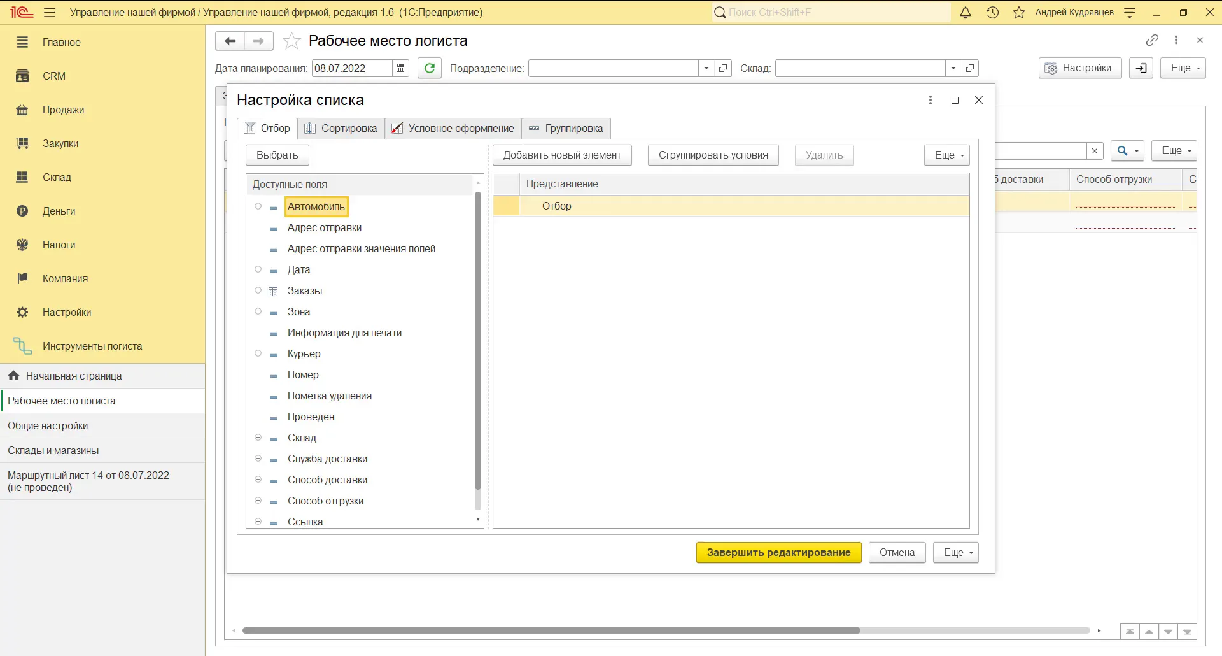This screenshot has width=1222, height=656.
Task: Open page options three-dot menu
Action: point(1176,40)
